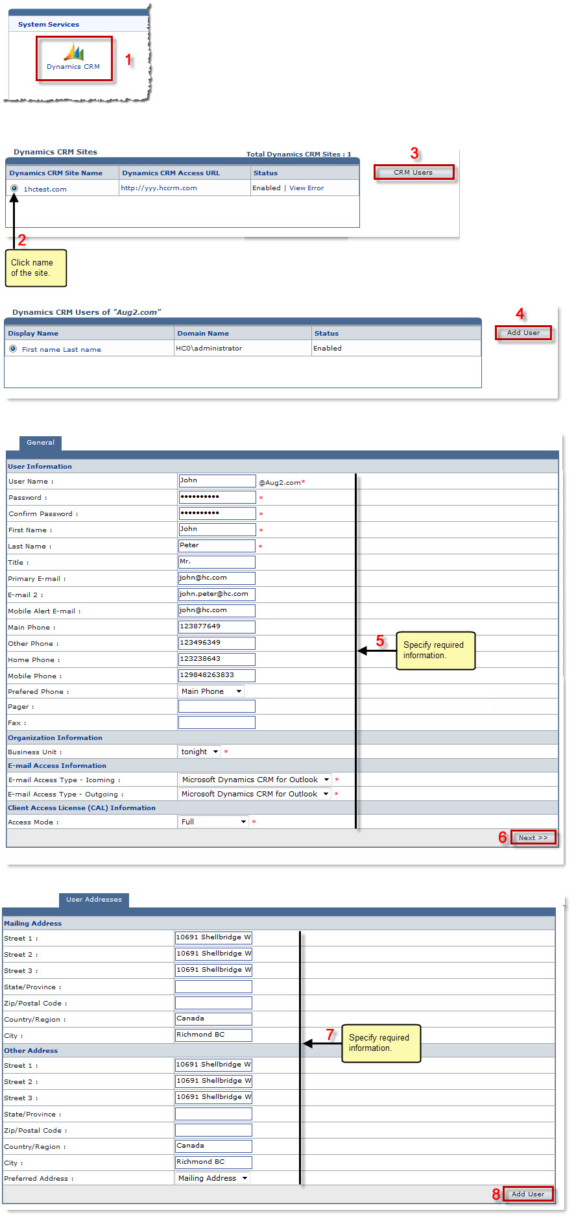Click the "Enabled" status of HC0\administrator user
The image size is (587, 1221).
pos(328,349)
